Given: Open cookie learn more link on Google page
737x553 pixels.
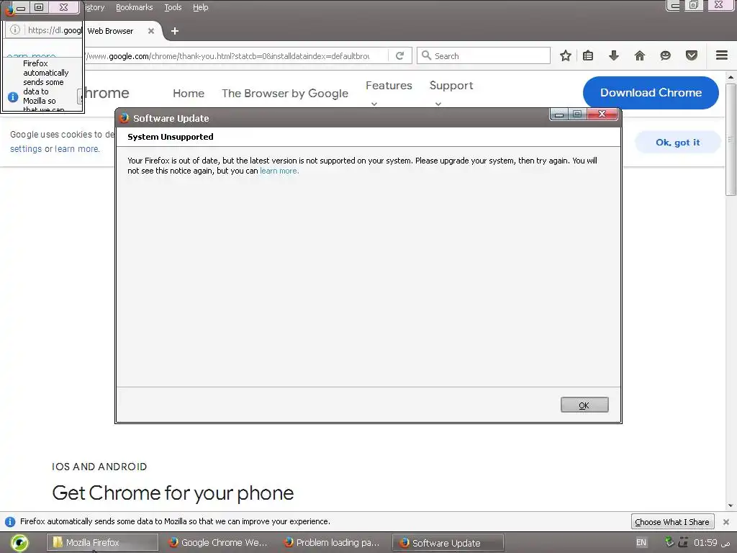Looking at the screenshot, I should click(77, 149).
